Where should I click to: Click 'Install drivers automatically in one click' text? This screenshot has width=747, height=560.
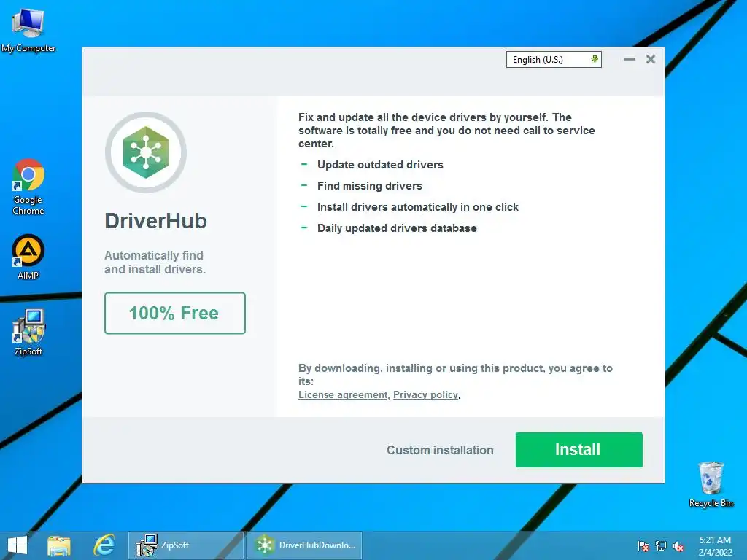(x=418, y=207)
